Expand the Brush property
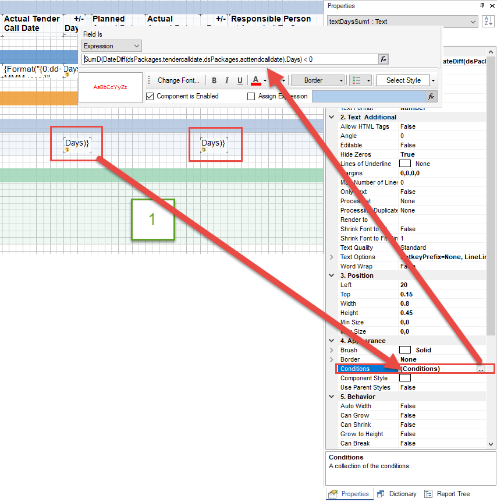 pyautogui.click(x=332, y=350)
